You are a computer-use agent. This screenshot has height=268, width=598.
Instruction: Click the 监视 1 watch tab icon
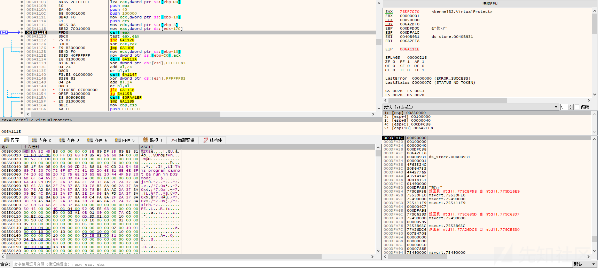(145, 140)
